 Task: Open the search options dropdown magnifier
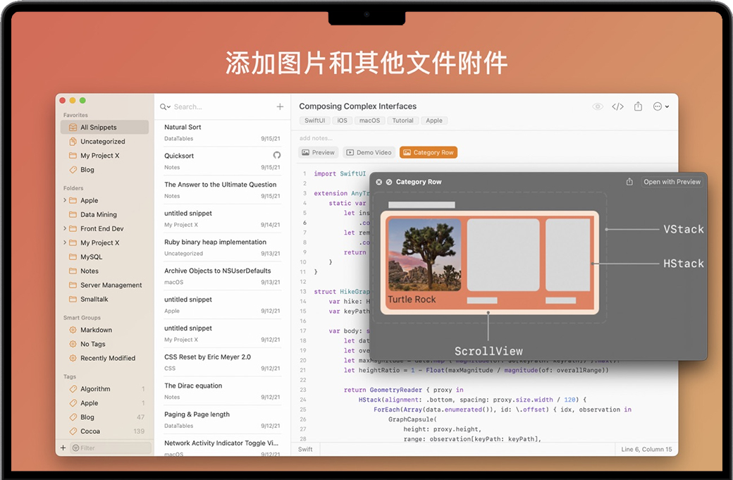(x=165, y=107)
